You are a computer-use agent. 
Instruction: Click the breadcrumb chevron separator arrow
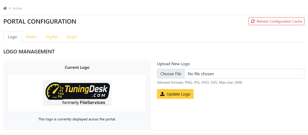click(10, 8)
